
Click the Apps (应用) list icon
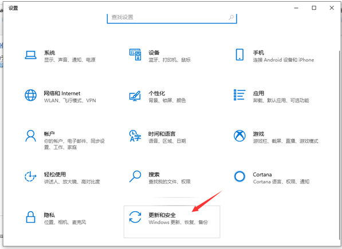click(x=239, y=95)
